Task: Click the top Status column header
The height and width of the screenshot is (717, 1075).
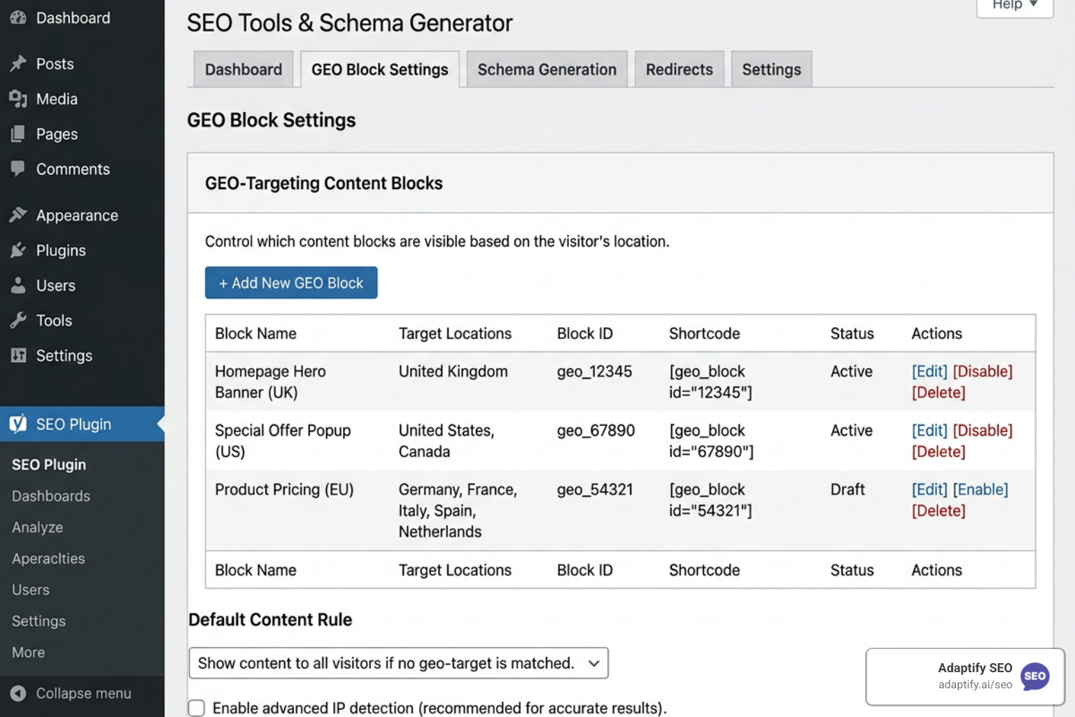Action: (852, 333)
